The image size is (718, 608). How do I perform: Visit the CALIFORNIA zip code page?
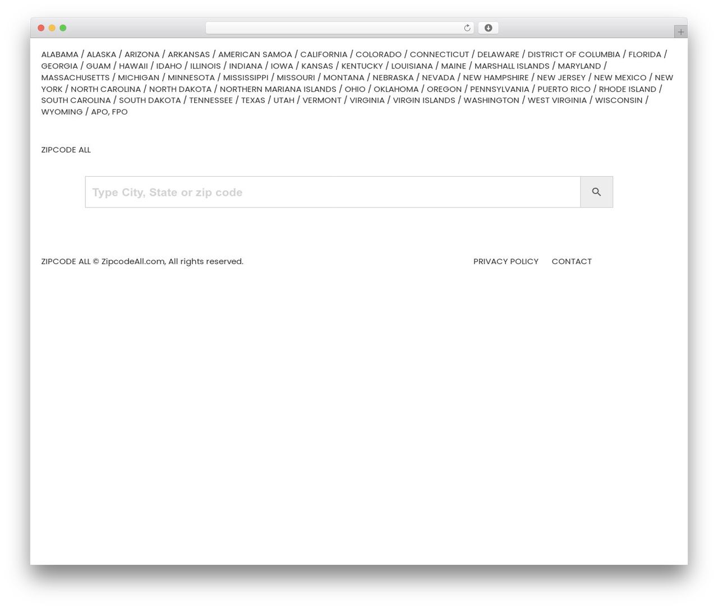(324, 54)
